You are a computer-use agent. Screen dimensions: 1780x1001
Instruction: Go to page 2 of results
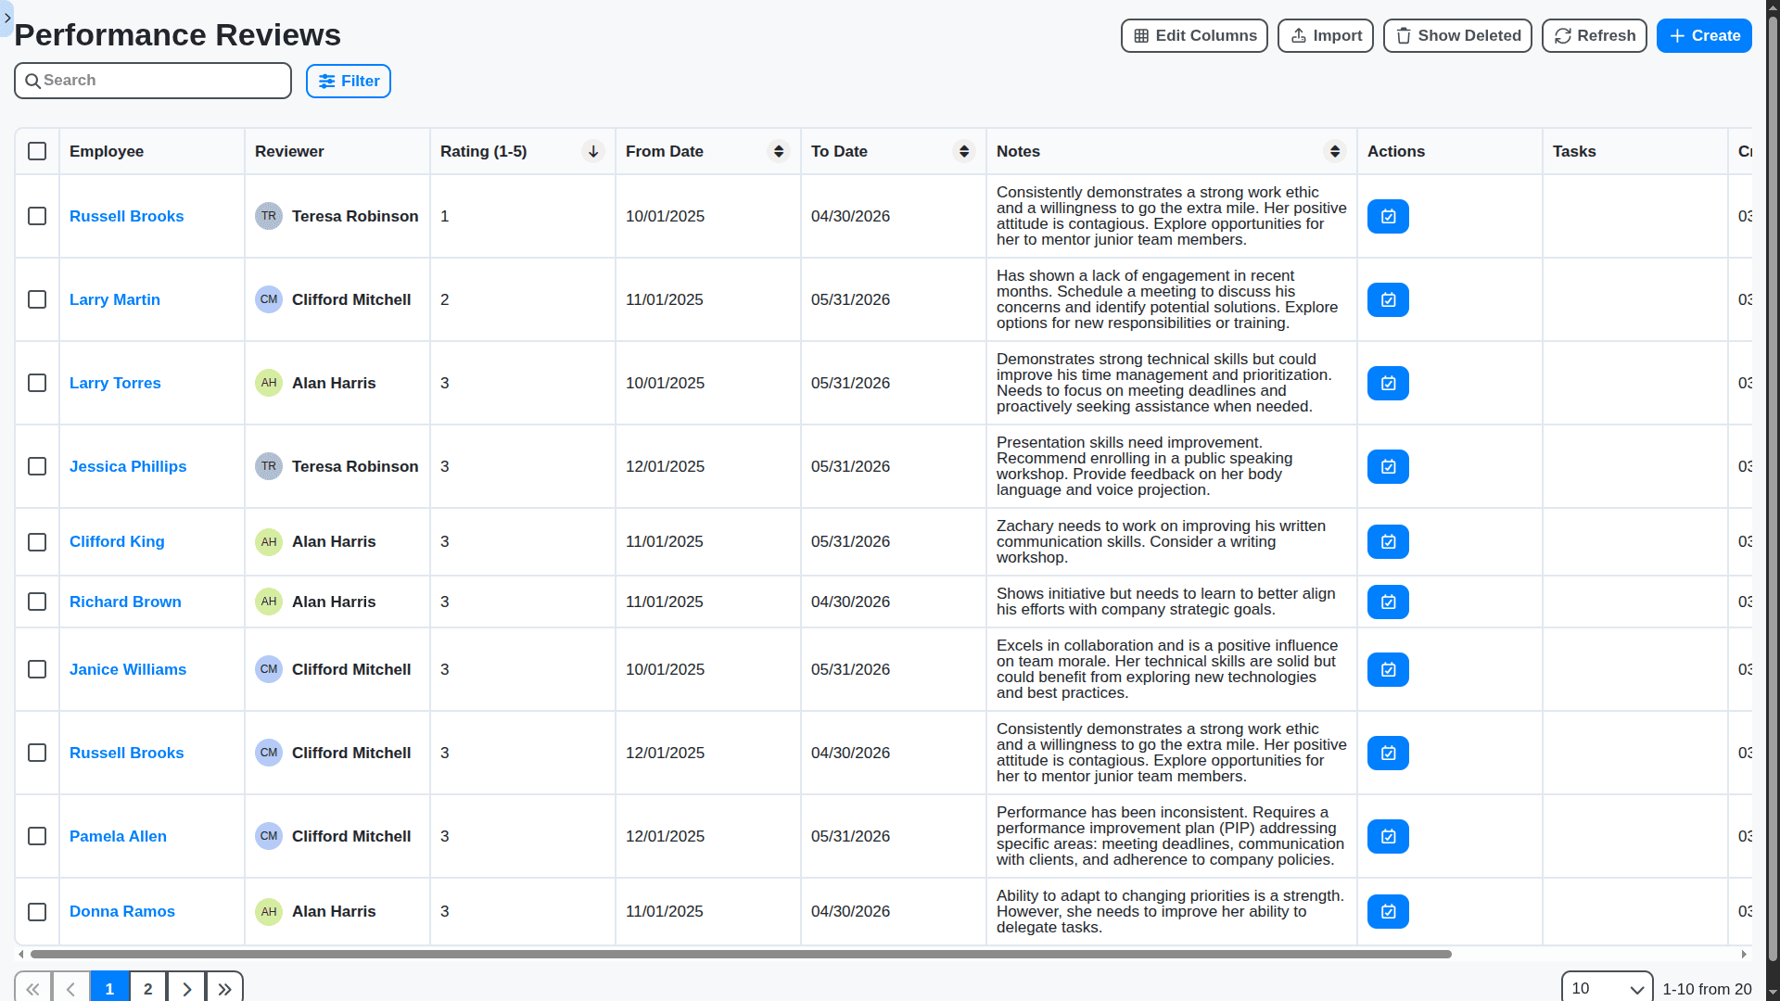pyautogui.click(x=147, y=988)
